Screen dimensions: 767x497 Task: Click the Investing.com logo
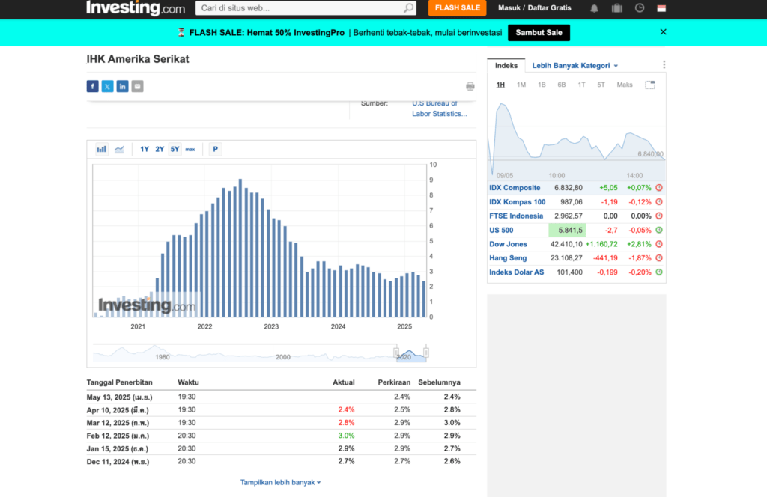(136, 7)
